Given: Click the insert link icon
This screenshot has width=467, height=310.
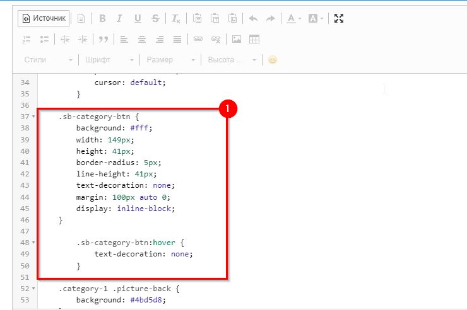Looking at the screenshot, I should (x=198, y=39).
